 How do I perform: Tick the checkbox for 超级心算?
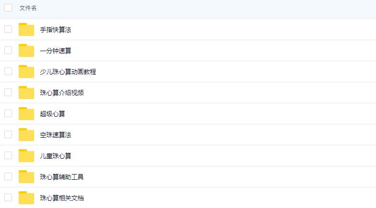(x=8, y=113)
